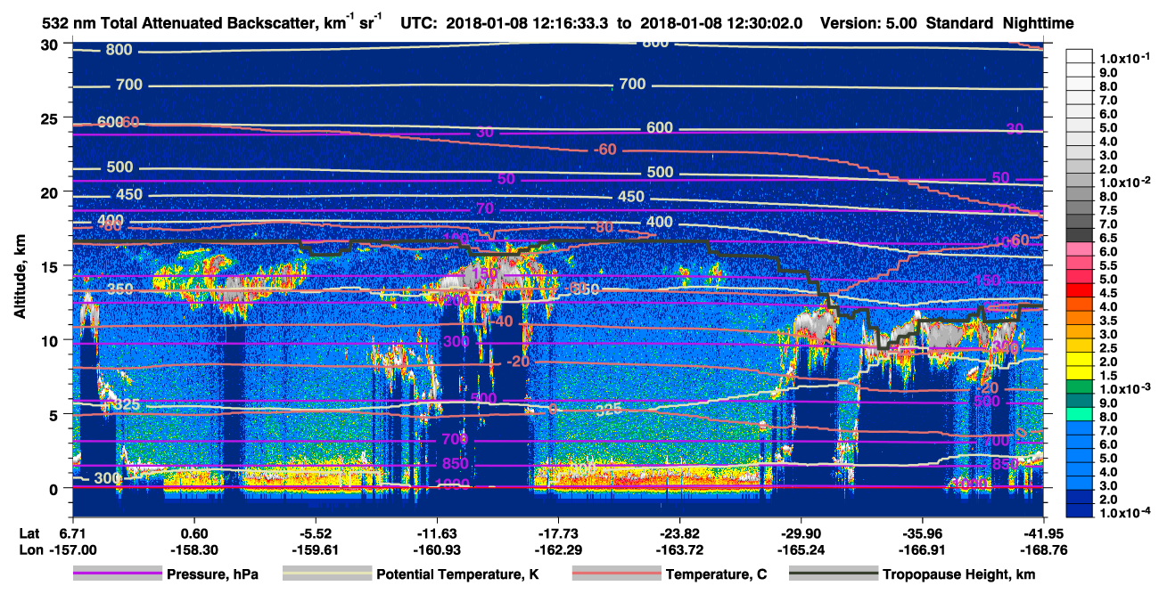
Task: Click the 7.5 colorbar label
Action: click(1107, 210)
